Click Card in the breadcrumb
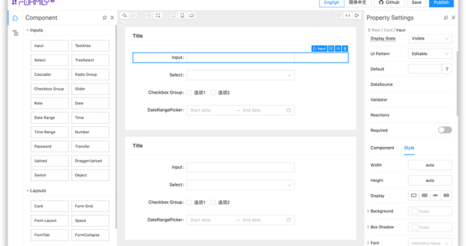The height and width of the screenshot is (246, 466). (x=388, y=30)
